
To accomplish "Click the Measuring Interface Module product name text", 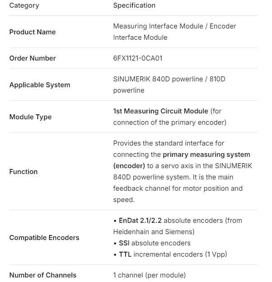I will 175,26.
